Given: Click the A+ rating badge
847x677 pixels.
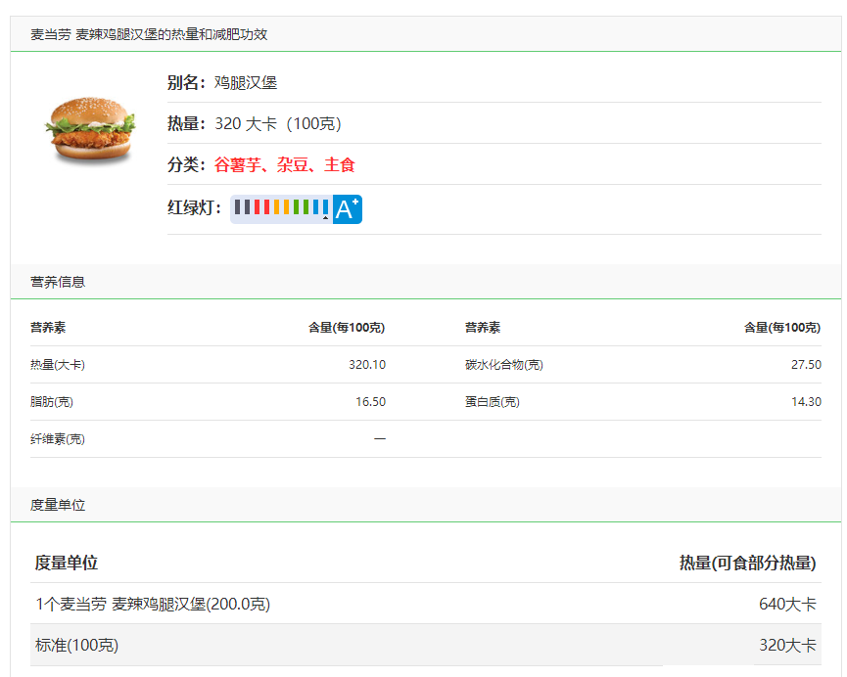Looking at the screenshot, I should coord(348,209).
